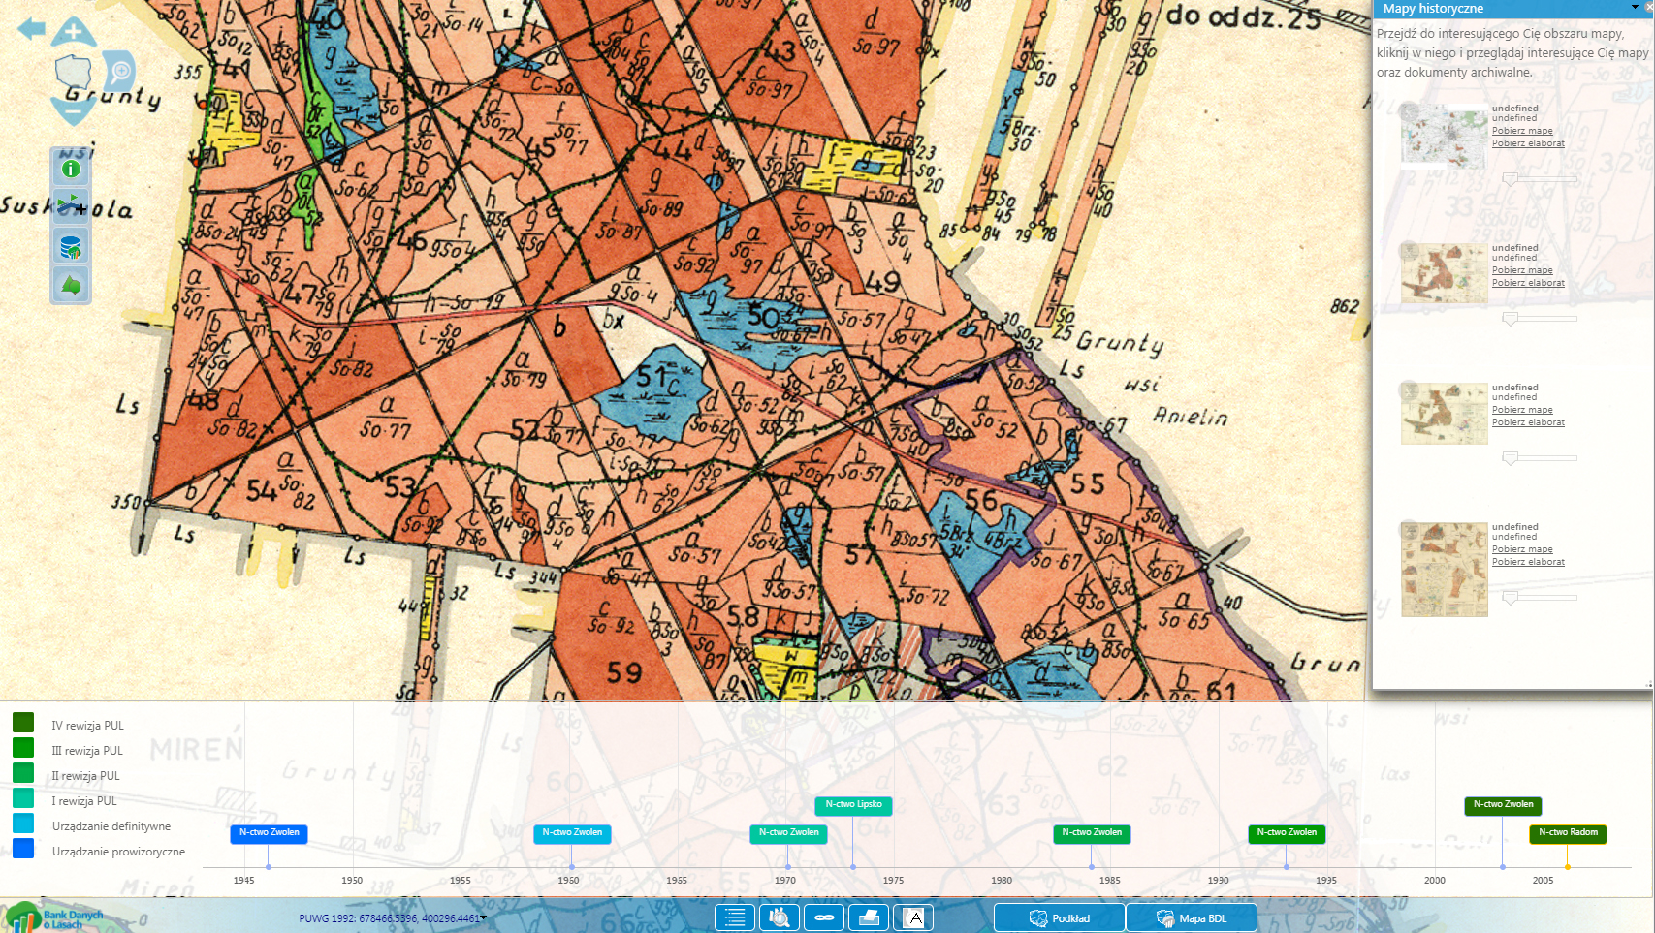Activate the magnifier zoom-to-area tool
The image size is (1655, 933).
point(120,71)
